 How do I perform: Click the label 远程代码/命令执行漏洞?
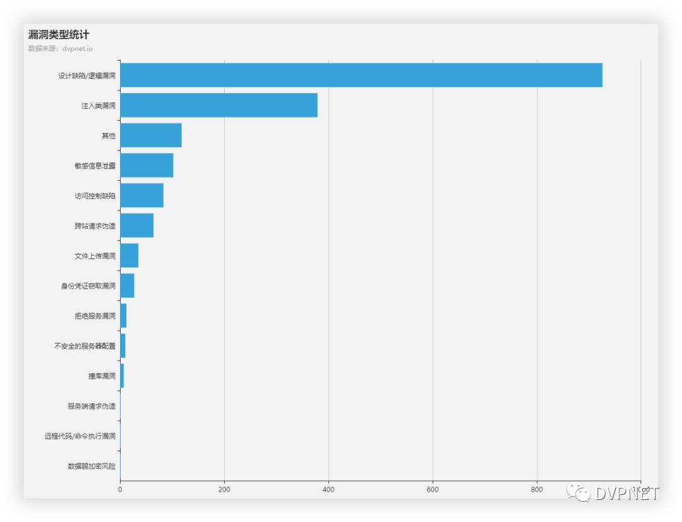pyautogui.click(x=80, y=436)
